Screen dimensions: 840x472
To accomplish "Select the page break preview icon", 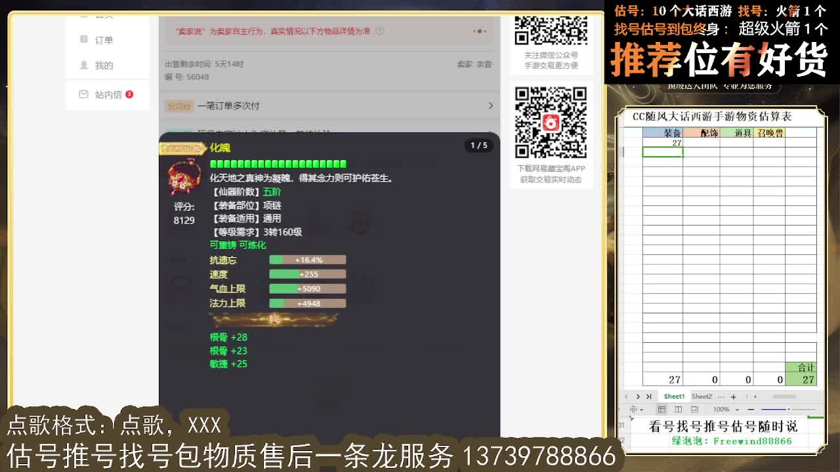I will (695, 409).
